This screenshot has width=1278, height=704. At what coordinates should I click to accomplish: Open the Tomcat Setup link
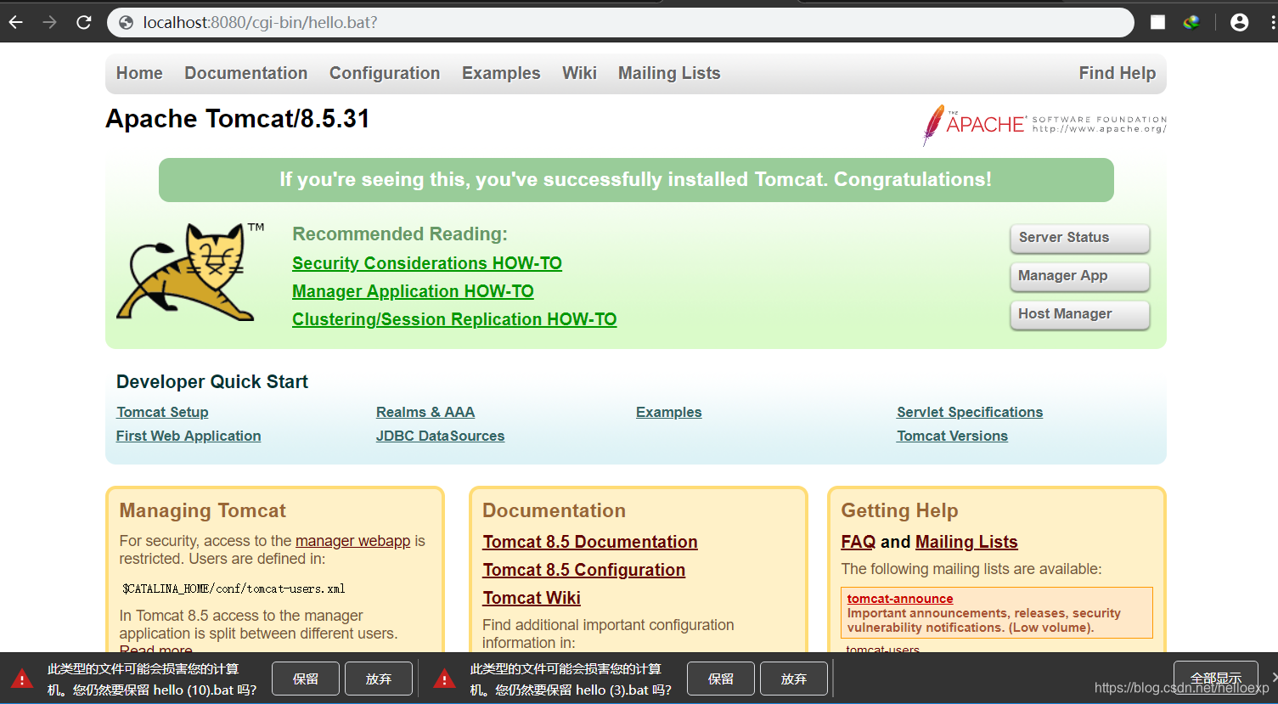(162, 412)
